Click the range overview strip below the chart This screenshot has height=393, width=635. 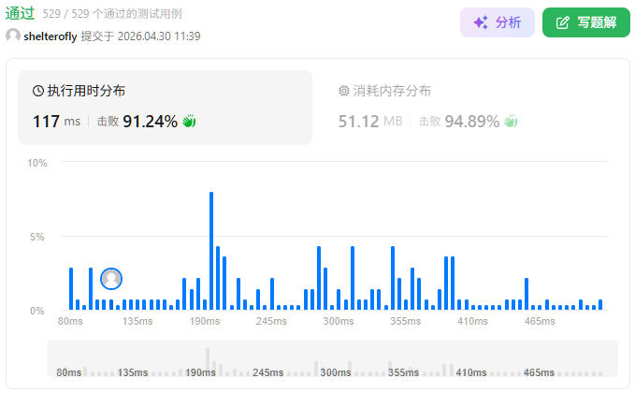point(332,359)
